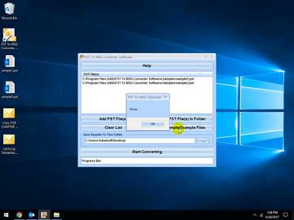The height and width of the screenshot is (220, 294).
Task: Click the Start Converting button
Action: click(x=147, y=152)
